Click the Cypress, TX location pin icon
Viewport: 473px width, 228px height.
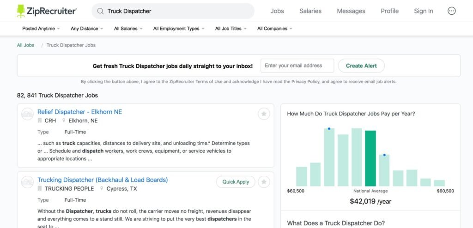pyautogui.click(x=102, y=188)
